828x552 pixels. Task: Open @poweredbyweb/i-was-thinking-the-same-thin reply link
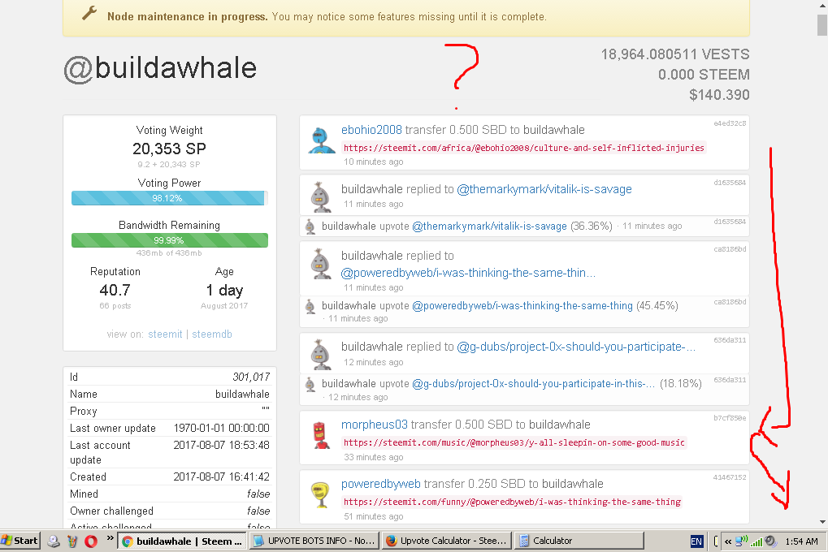pos(468,273)
